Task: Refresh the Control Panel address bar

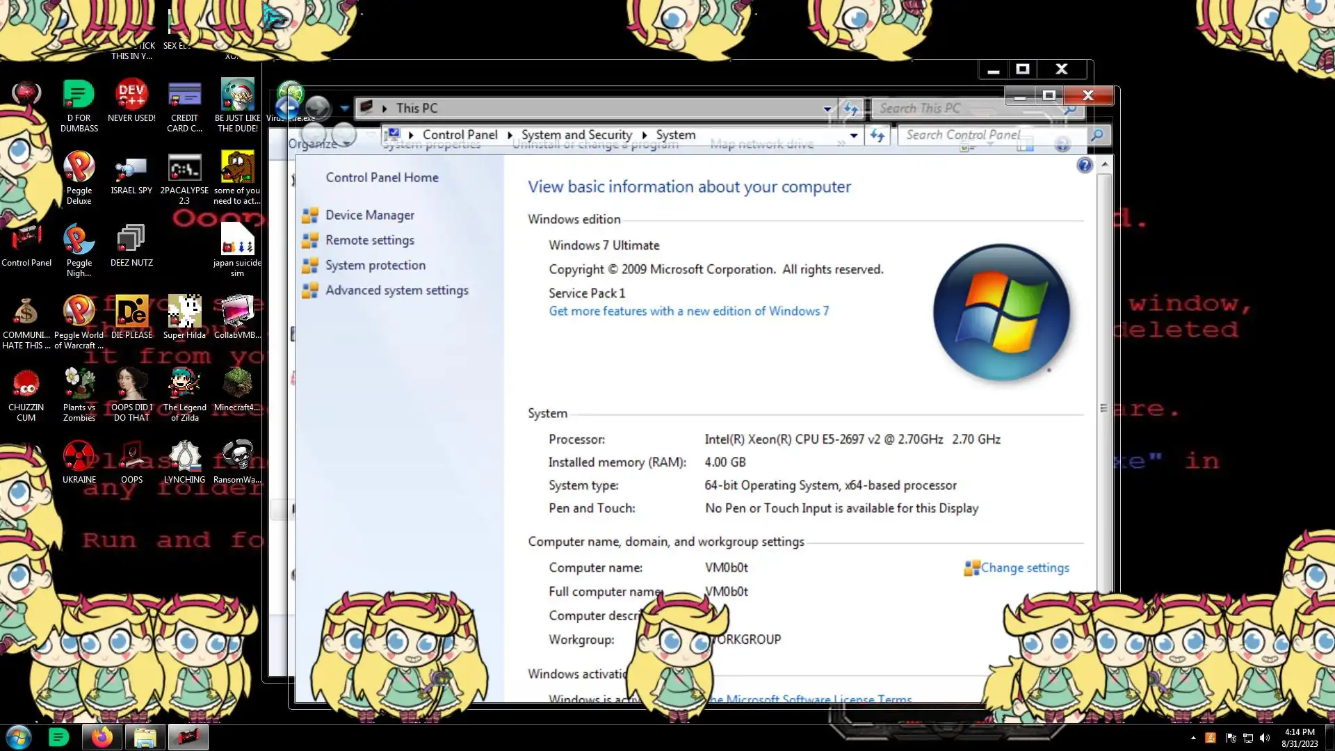Action: [x=877, y=136]
